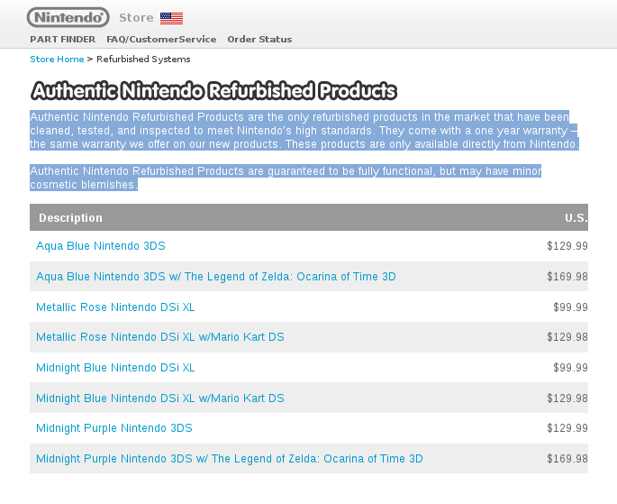Click the Refurbished Systems breadcrumb text
617x504 pixels.
[143, 60]
